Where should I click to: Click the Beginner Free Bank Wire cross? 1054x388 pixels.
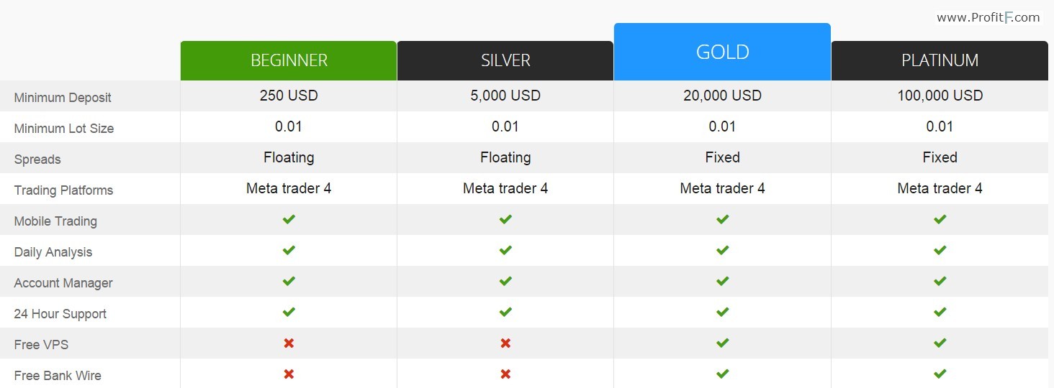tap(289, 374)
